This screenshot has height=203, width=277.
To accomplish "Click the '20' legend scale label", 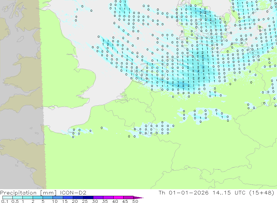I will [x=75, y=201].
